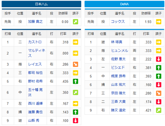Open player link 三森 大貴
The width and height of the screenshot is (165, 126).
pyautogui.click(x=118, y=102)
